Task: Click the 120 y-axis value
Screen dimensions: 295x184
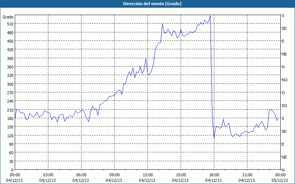Action: point(10,135)
